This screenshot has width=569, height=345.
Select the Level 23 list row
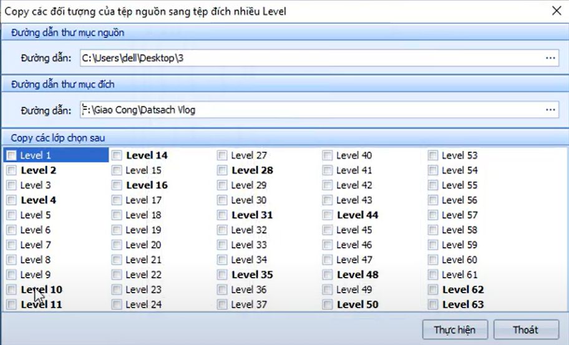(x=162, y=289)
